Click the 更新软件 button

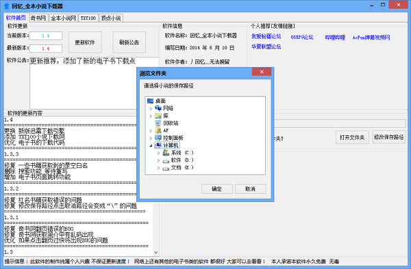(x=85, y=42)
